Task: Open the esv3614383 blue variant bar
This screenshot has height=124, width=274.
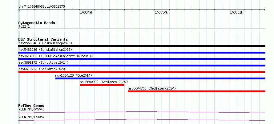Action: click(x=142, y=59)
